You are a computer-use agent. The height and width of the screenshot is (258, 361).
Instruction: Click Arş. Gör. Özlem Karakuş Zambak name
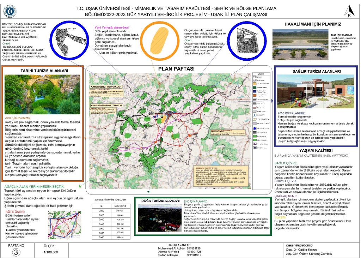point(309,254)
